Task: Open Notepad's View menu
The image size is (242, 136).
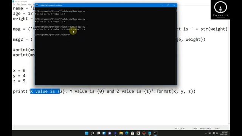Action: pos(29,4)
